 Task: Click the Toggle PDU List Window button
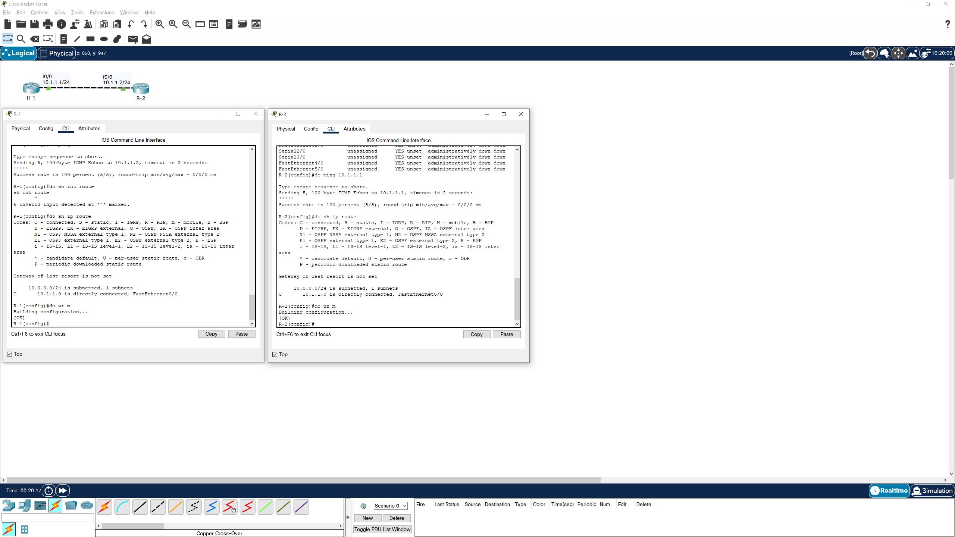[x=382, y=529]
